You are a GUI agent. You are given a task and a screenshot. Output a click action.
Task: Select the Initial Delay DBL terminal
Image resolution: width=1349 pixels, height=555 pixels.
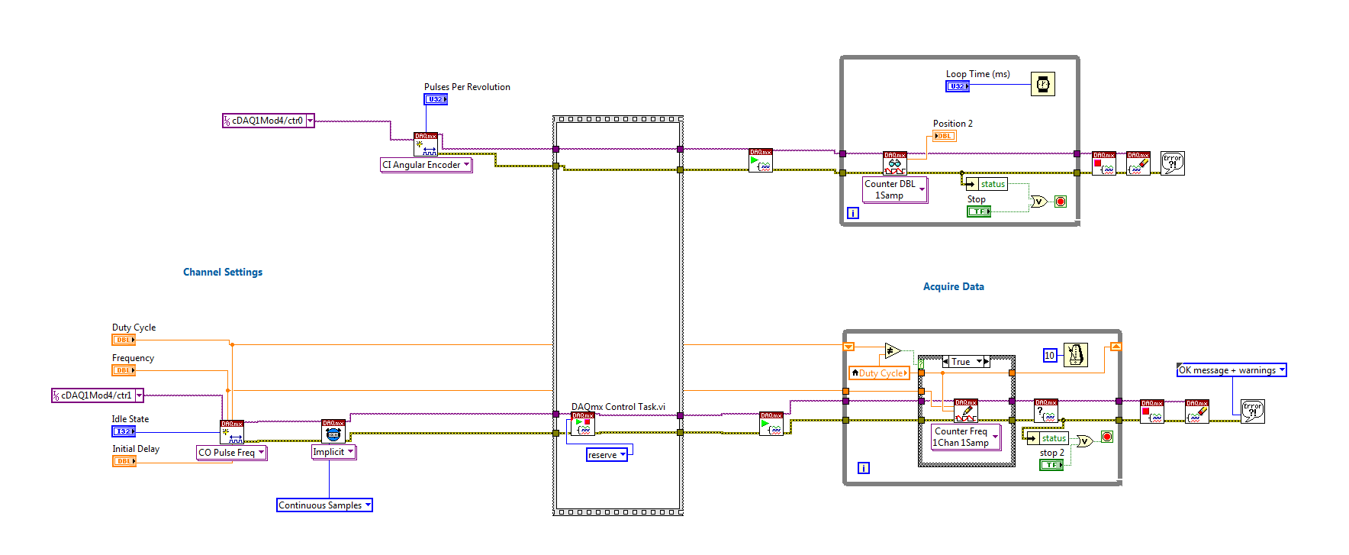tap(124, 461)
